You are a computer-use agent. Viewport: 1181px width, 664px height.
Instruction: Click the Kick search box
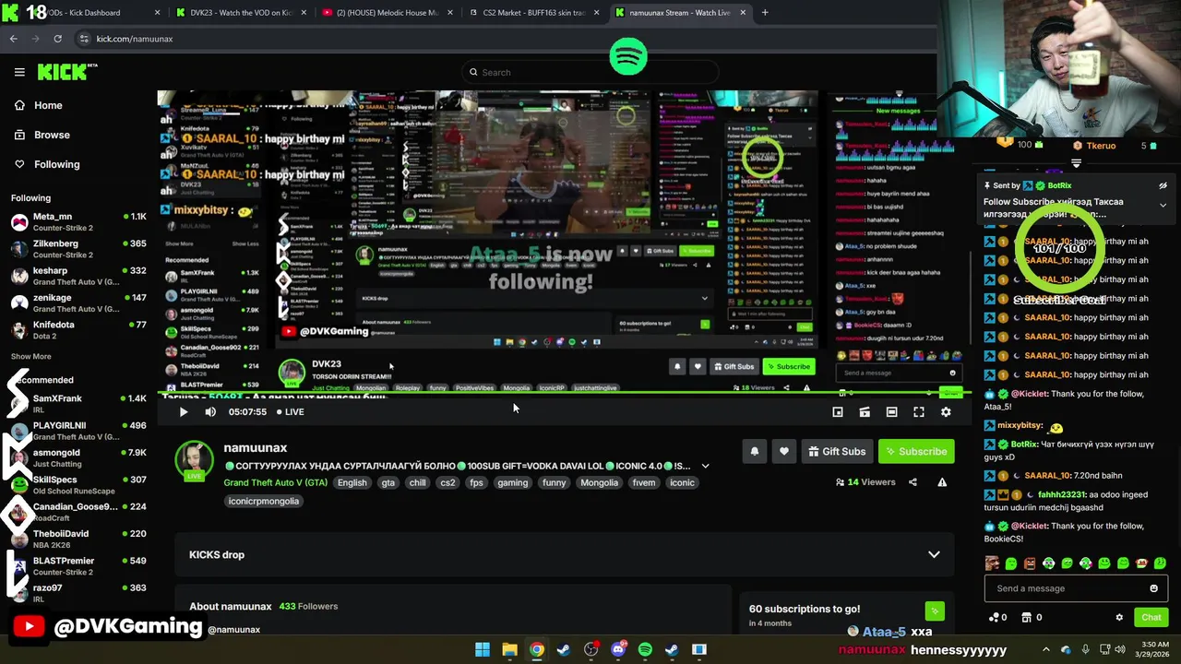[x=590, y=72]
